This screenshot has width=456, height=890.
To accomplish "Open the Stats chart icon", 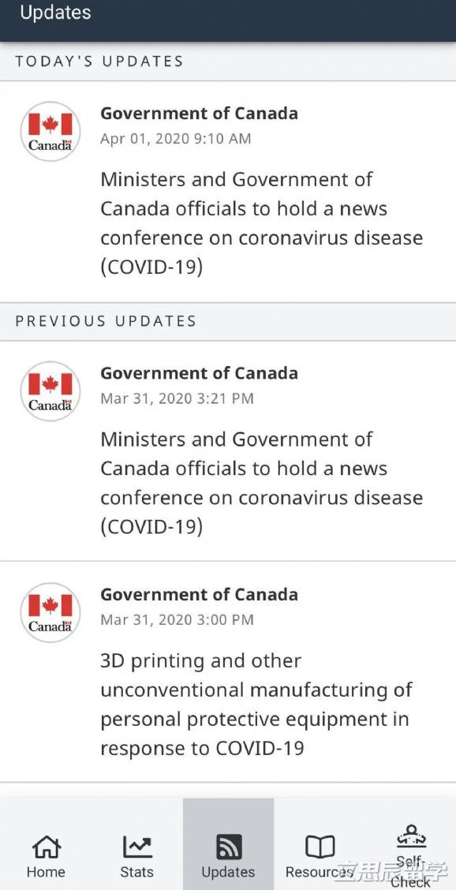I will 136,847.
